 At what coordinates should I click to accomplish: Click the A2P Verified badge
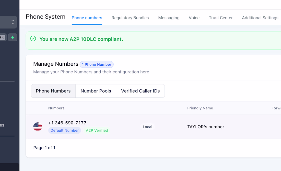97,131
